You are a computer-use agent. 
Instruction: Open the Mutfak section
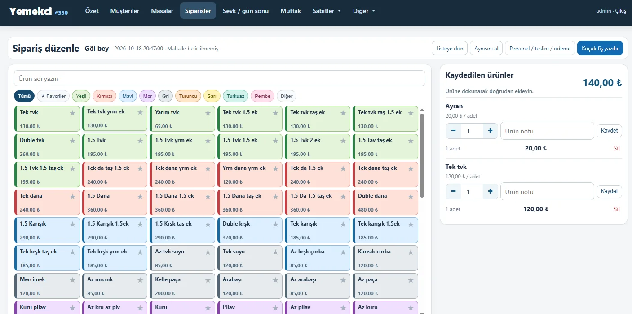click(x=291, y=11)
